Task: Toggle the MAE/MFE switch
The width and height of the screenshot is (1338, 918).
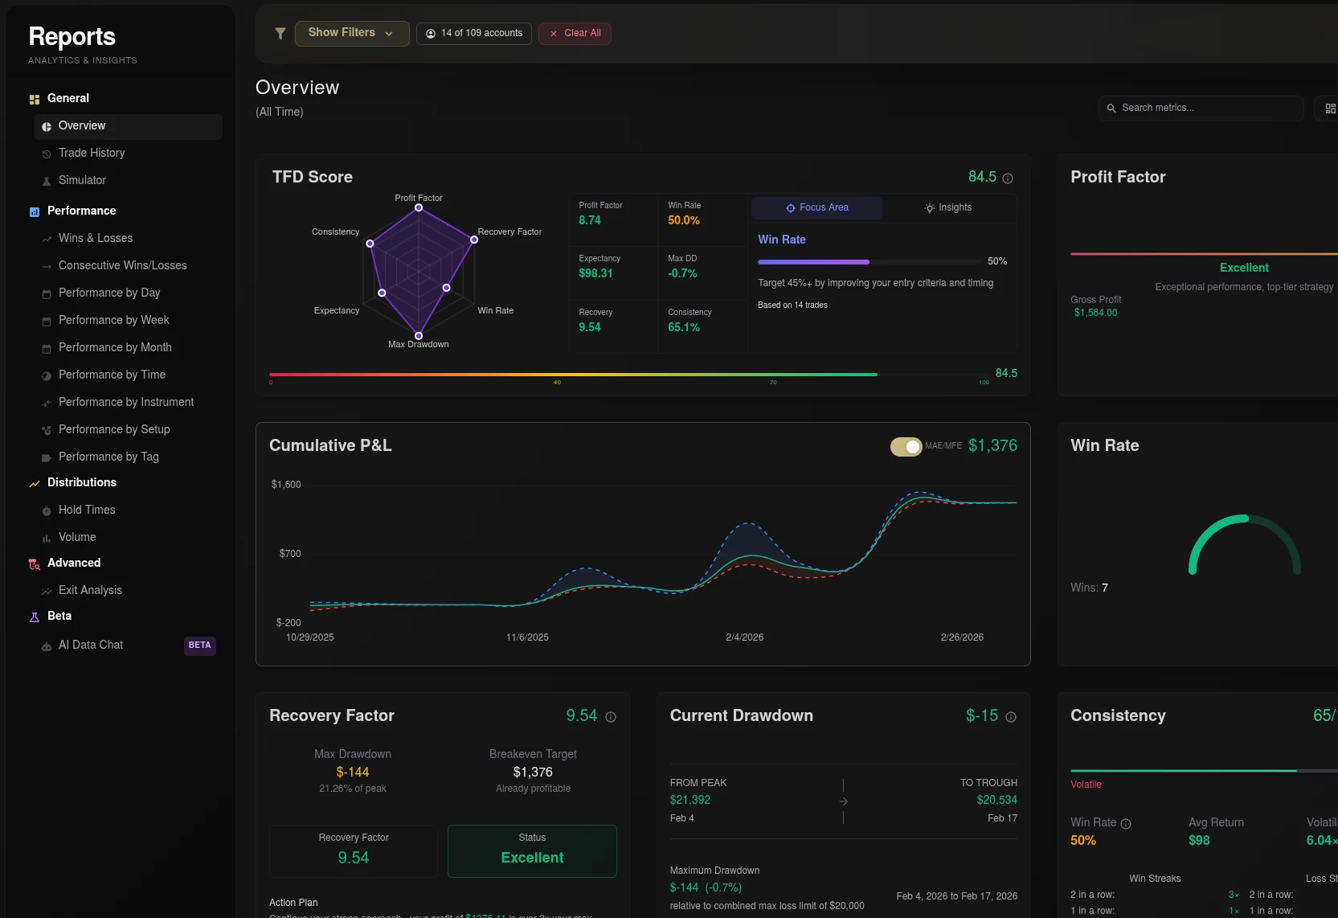Action: 906,446
